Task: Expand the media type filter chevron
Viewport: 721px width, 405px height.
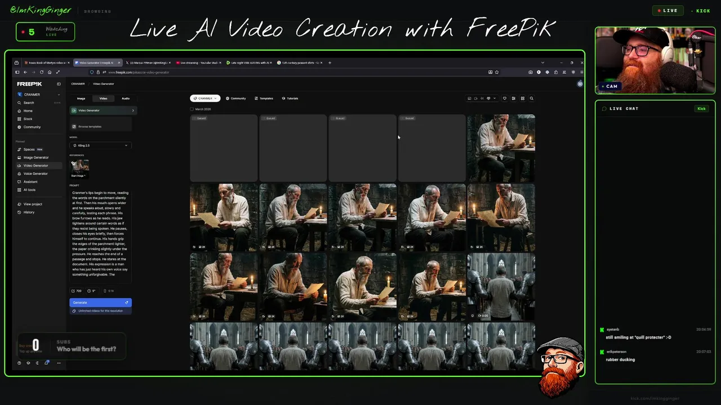Action: click(x=495, y=98)
